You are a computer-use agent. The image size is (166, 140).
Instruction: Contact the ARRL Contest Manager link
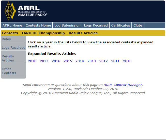pyautogui.click(x=123, y=85)
